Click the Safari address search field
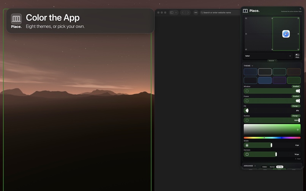306x191 pixels. [x=220, y=13]
